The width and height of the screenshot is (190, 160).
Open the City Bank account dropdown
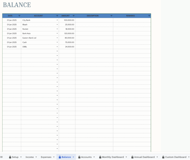click(x=57, y=20)
